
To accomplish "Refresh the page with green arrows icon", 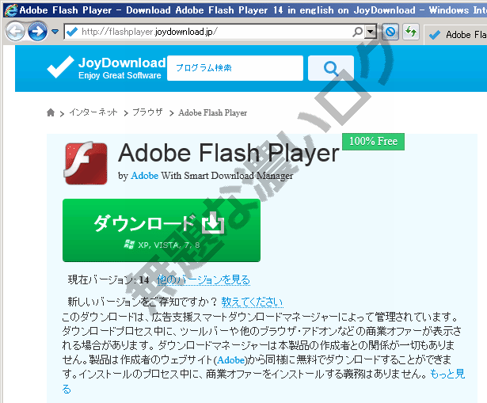I will 411,32.
